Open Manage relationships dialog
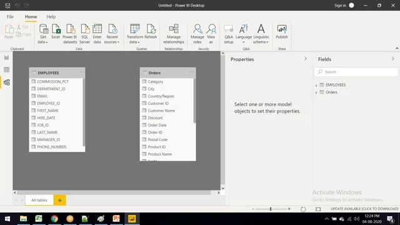400x225 pixels. pos(174,34)
